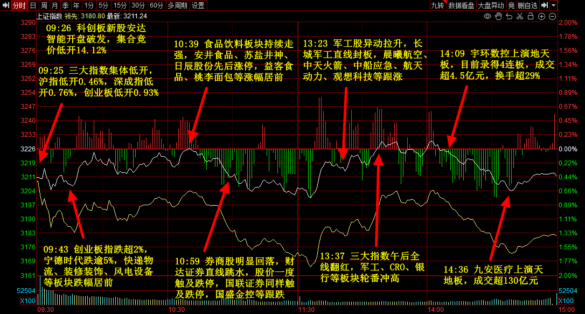
Task: Click 大盘异动 market movement button
Action: (491, 5)
